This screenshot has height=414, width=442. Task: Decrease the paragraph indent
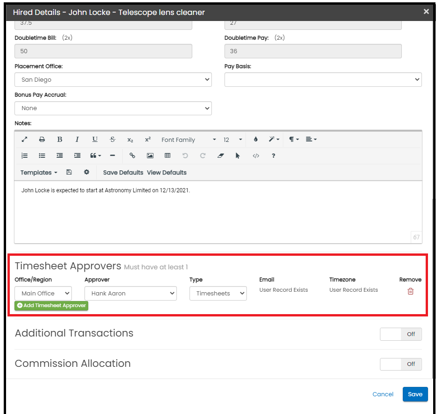(59, 155)
